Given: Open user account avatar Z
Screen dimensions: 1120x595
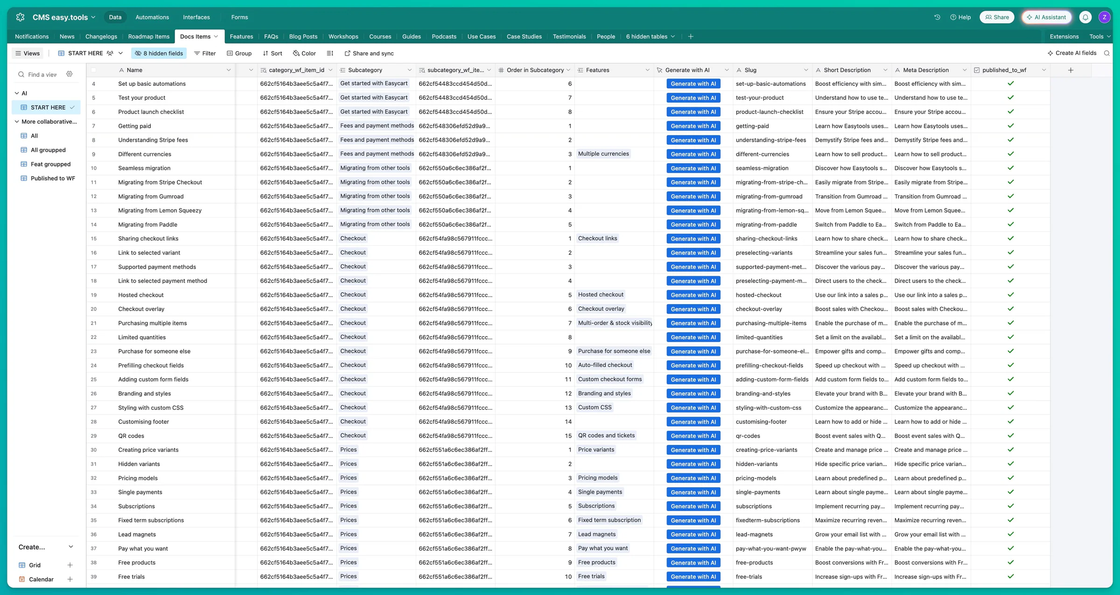Looking at the screenshot, I should pyautogui.click(x=1104, y=17).
